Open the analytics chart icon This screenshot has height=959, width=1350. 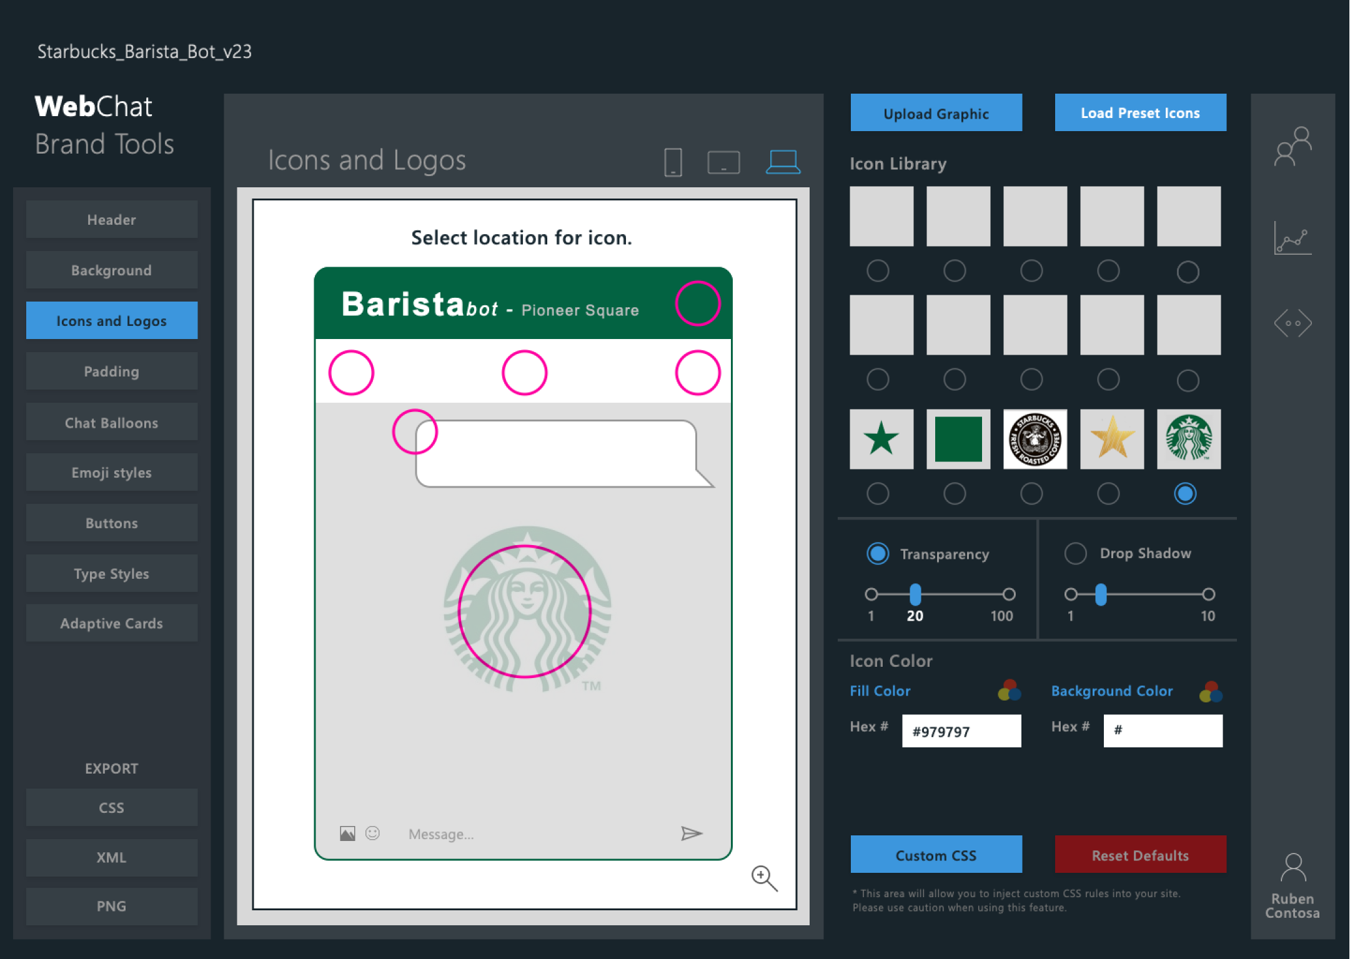click(1293, 238)
